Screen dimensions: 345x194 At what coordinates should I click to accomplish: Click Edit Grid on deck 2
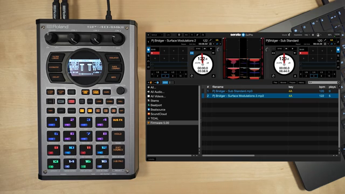307,44
